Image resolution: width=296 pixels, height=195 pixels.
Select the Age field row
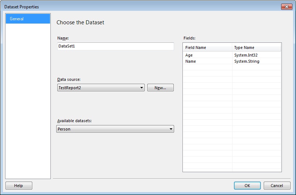click(207, 55)
